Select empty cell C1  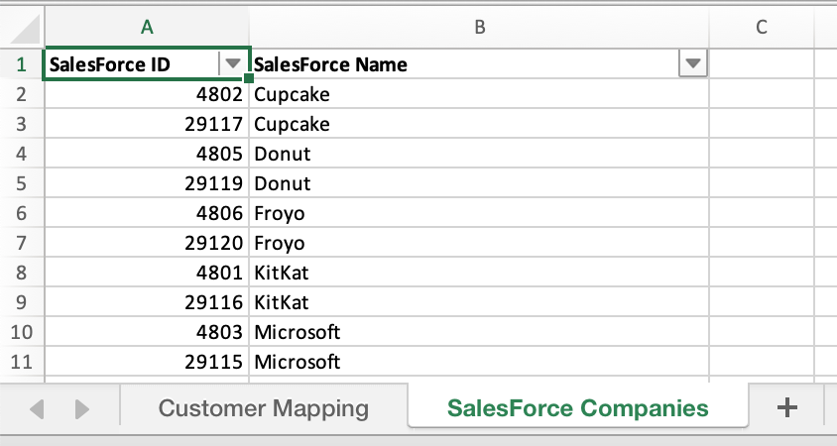pyautogui.click(x=762, y=64)
